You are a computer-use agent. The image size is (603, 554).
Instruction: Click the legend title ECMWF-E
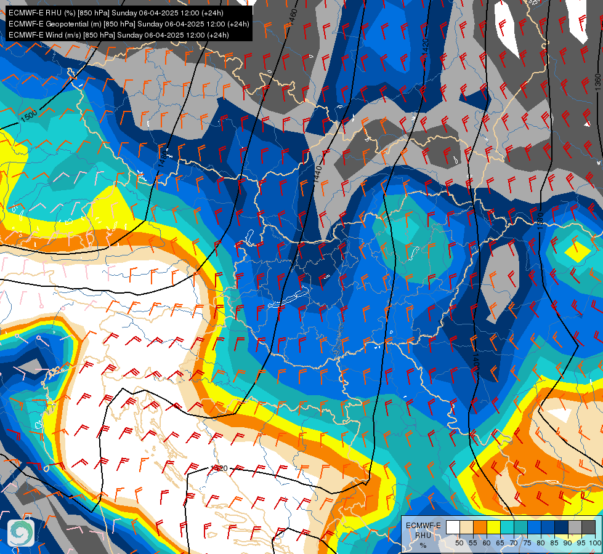[x=423, y=526]
